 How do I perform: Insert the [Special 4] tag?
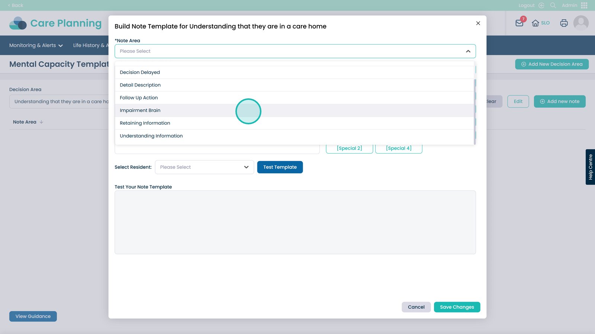398,148
